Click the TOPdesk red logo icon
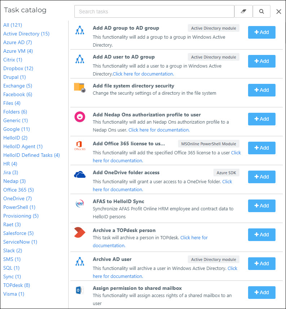 pos(79,232)
